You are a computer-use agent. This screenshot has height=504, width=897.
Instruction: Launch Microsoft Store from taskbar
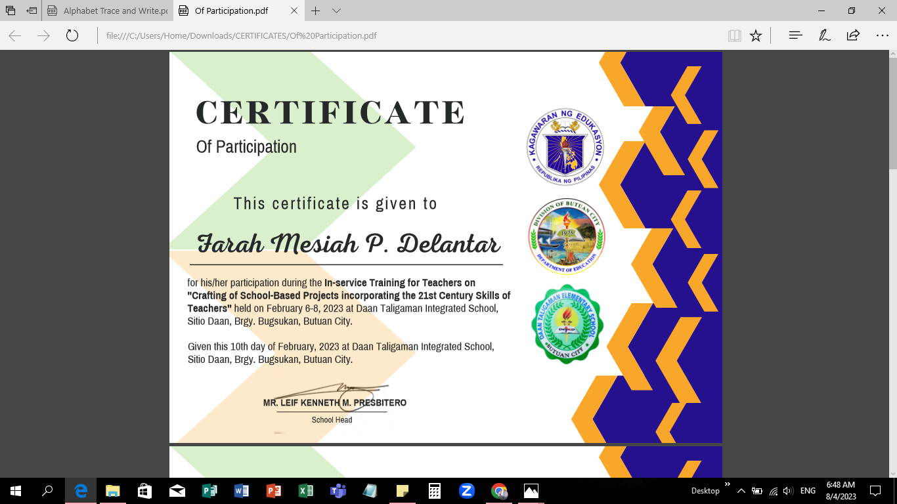[144, 491]
